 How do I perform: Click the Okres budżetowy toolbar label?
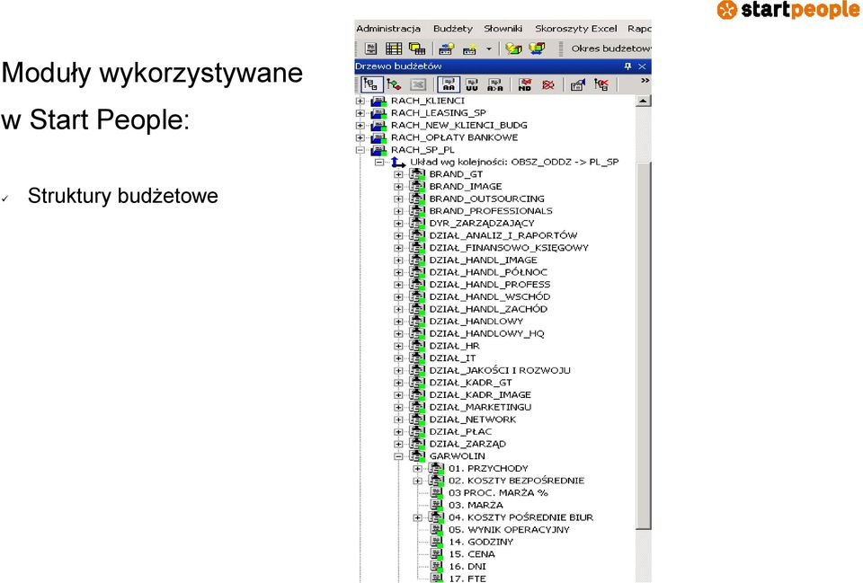[x=611, y=49]
